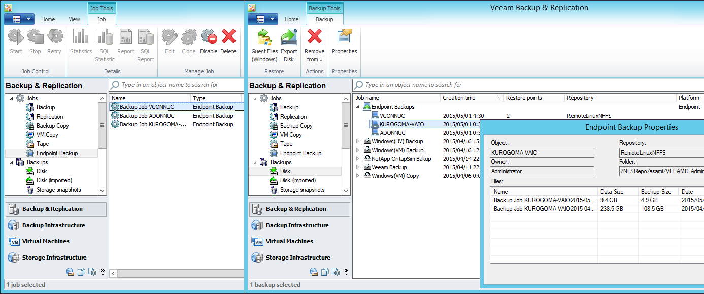Sort by the Restore points column header
Viewport: 704px width, 294px height.
pyautogui.click(x=534, y=98)
